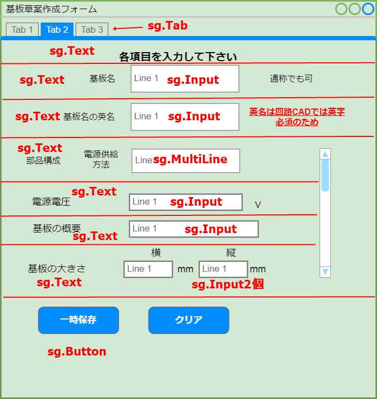Open Tab 3
Viewport: 377px width, 399px height.
pos(92,30)
